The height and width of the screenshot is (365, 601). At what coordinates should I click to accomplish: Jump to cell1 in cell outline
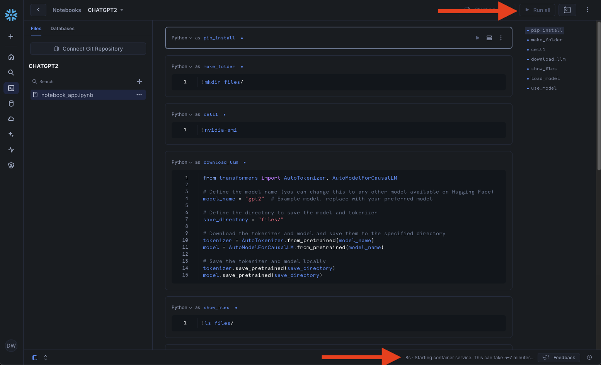click(538, 49)
